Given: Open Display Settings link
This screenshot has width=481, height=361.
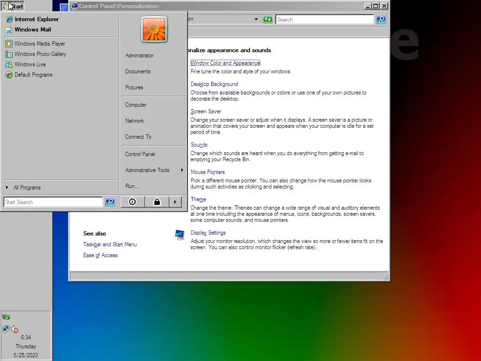Looking at the screenshot, I should [x=208, y=233].
